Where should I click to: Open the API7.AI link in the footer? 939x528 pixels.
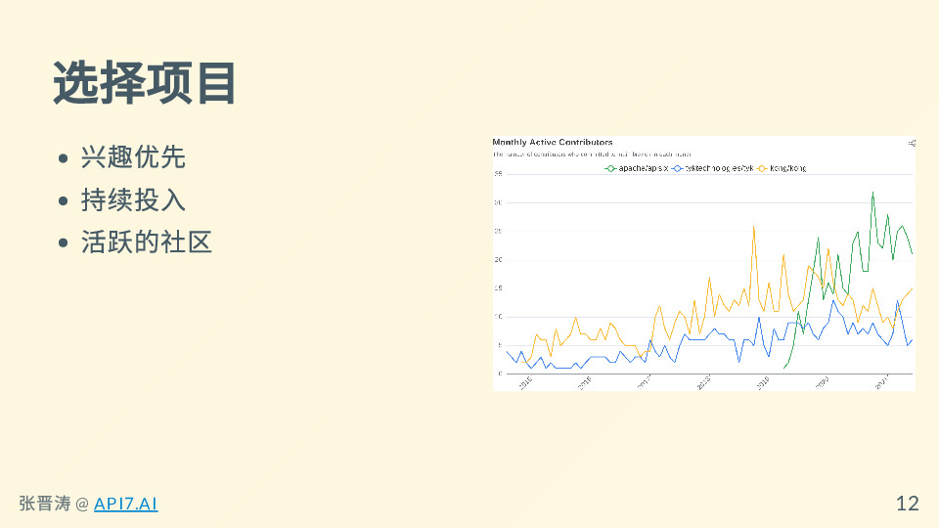coord(126,504)
